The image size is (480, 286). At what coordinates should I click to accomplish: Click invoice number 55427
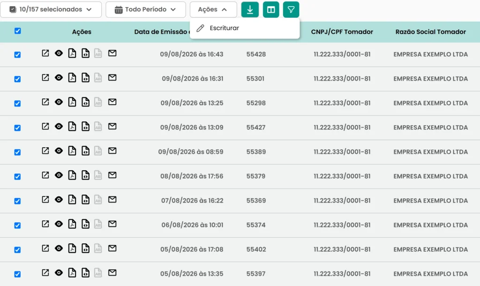(x=256, y=128)
